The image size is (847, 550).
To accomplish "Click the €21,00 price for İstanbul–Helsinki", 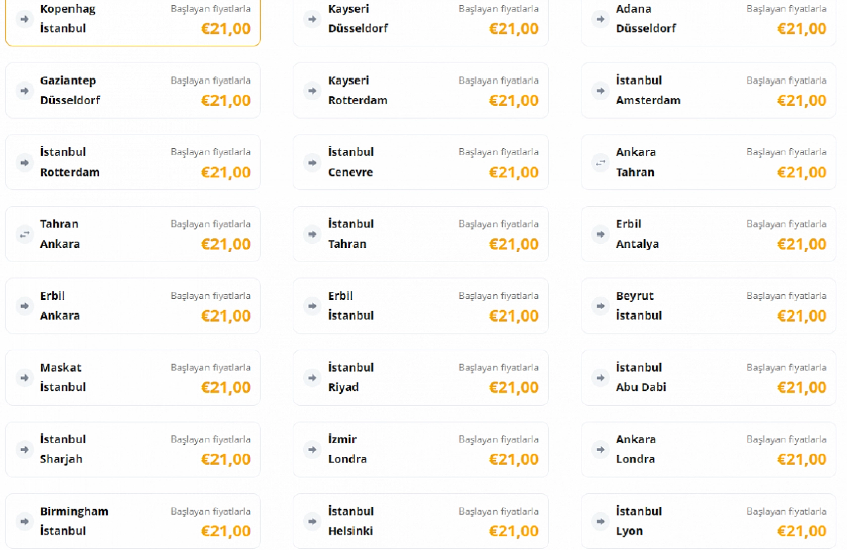I will pos(514,531).
